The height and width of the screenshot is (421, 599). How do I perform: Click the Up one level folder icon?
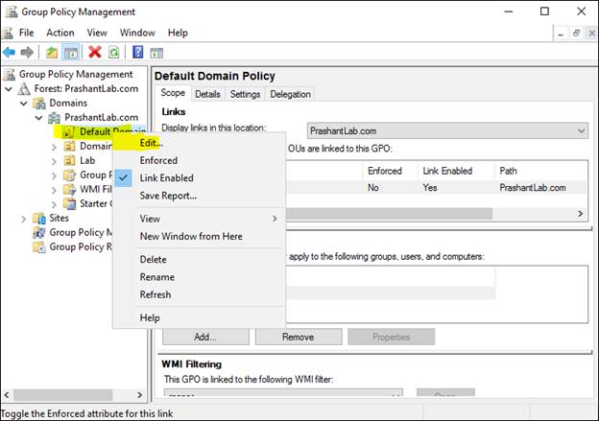click(50, 52)
